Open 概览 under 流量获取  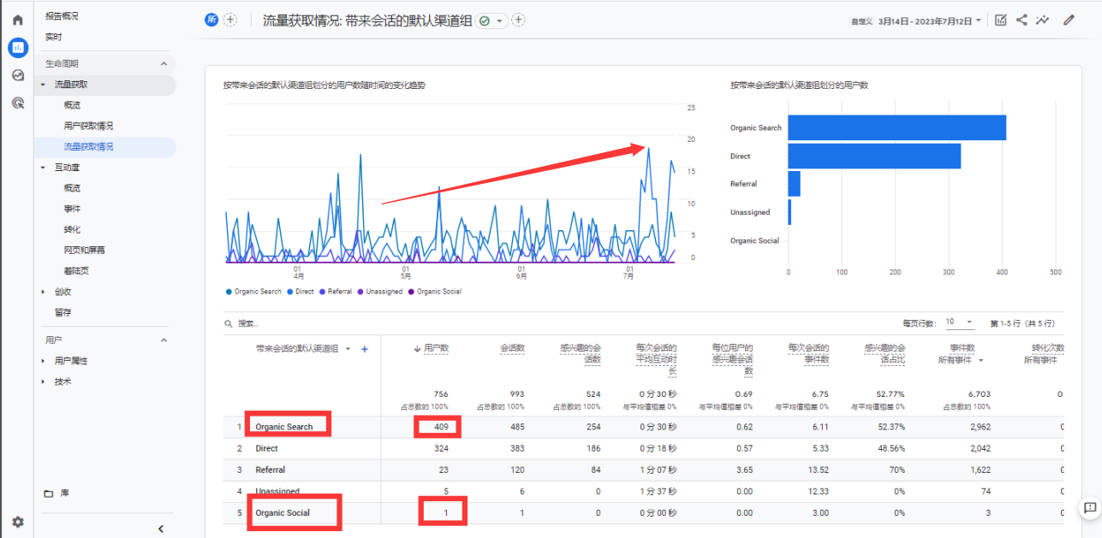tap(72, 105)
